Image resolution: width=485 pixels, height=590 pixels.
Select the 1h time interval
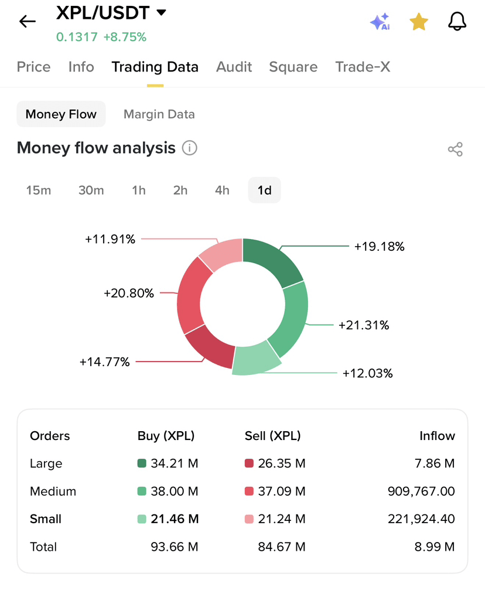tap(139, 190)
